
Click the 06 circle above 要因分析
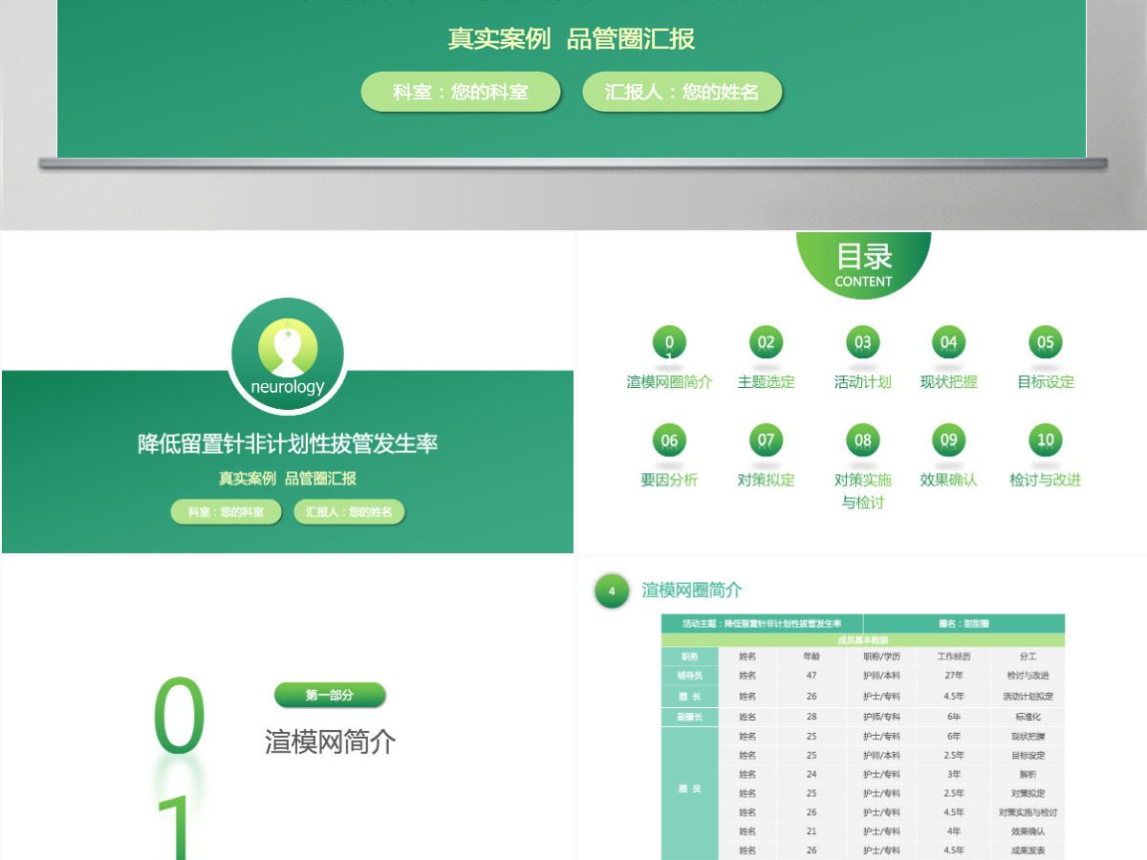[x=669, y=441]
